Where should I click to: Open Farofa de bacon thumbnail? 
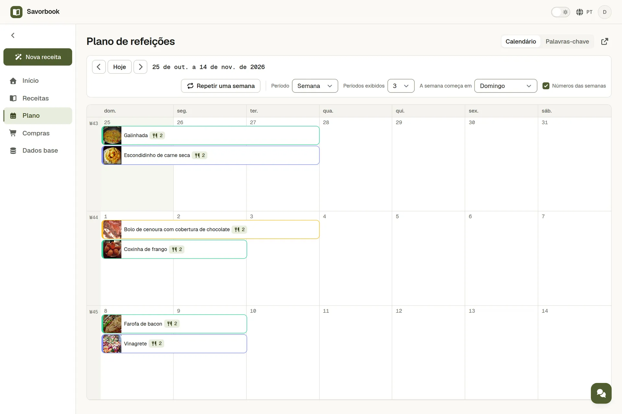(x=112, y=324)
